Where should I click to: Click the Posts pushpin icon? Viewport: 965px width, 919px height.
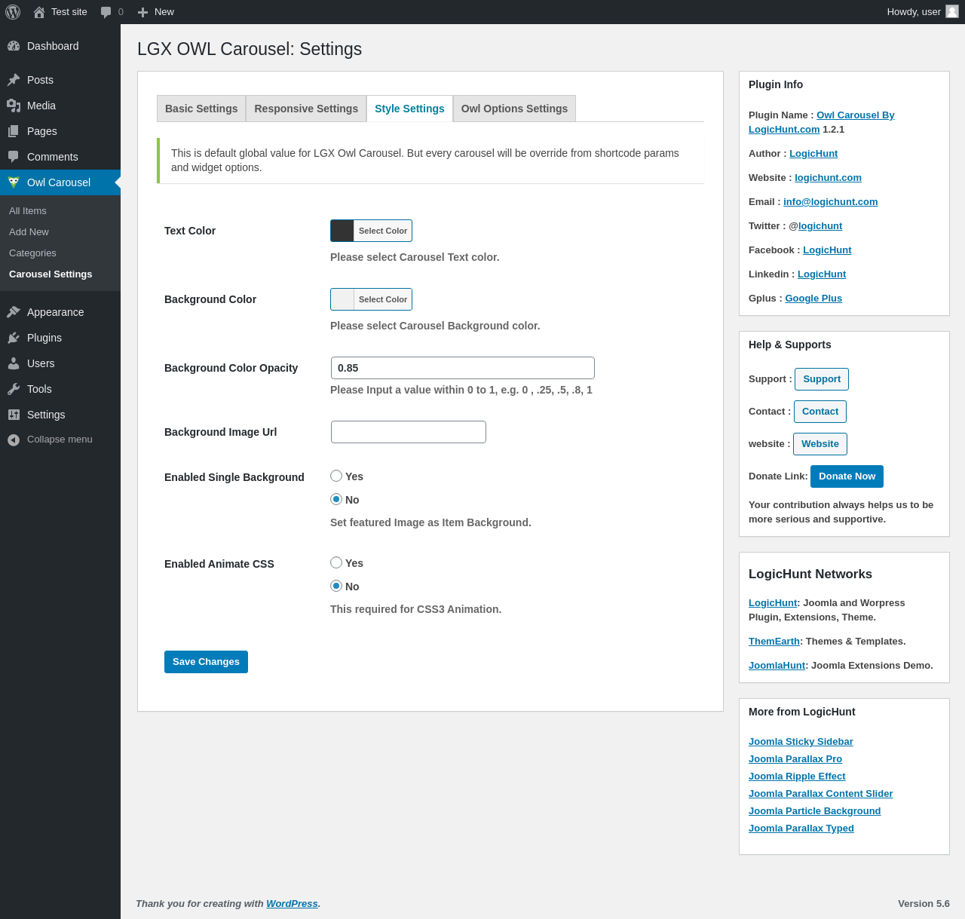coord(14,80)
